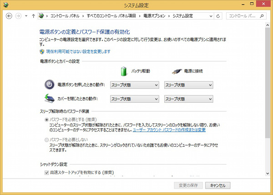Viewport: 273px width, 195px height.
Task: Click 変更の保存 button
Action: tap(188, 185)
